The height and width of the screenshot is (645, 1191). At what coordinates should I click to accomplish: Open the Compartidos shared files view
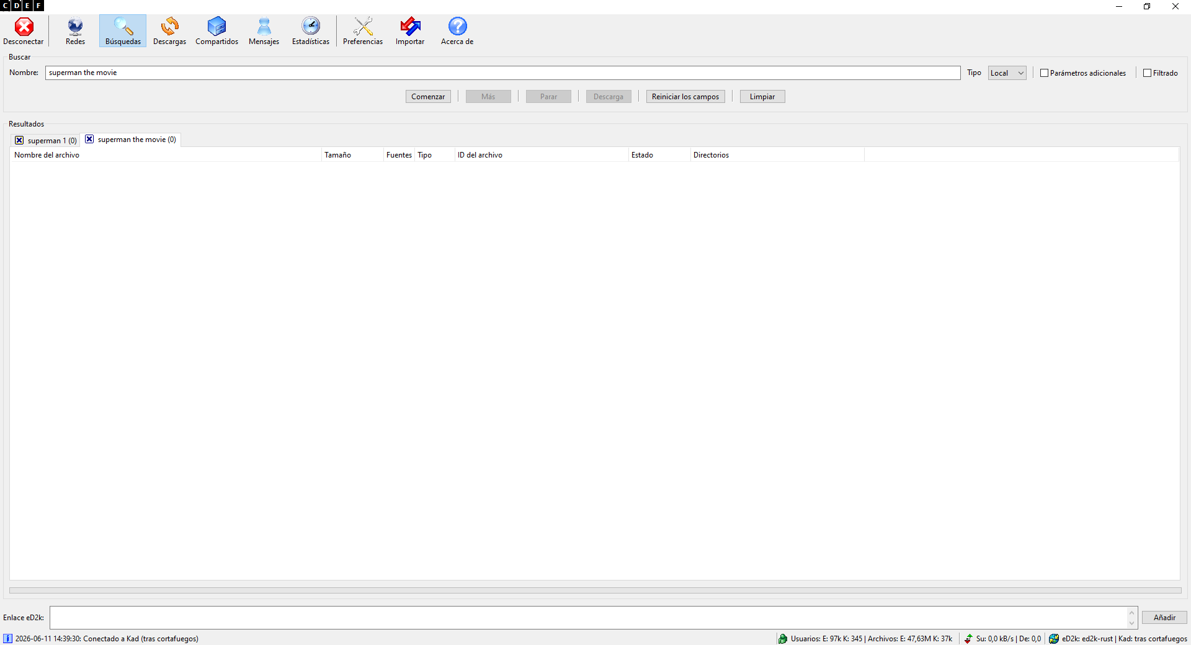tap(216, 31)
